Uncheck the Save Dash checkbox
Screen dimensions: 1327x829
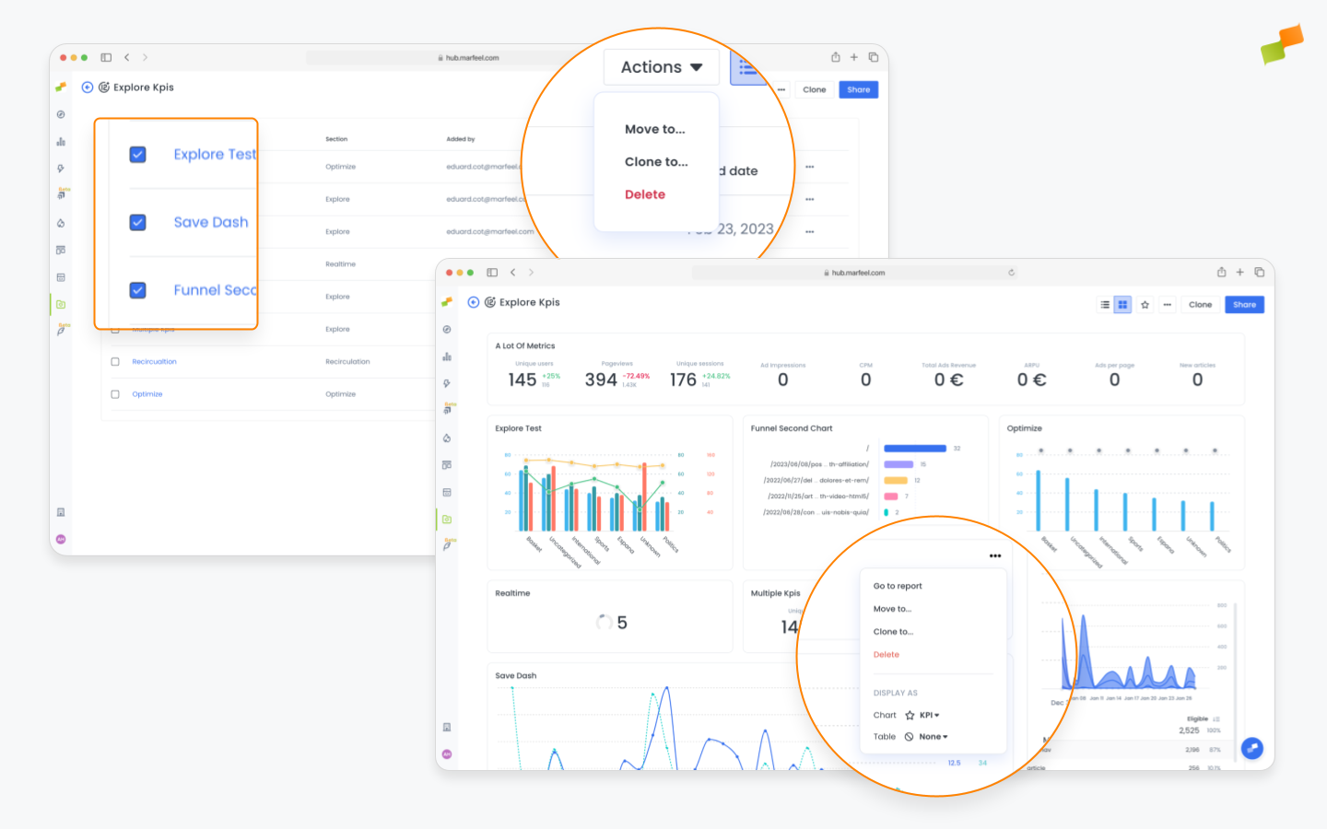[x=137, y=222]
